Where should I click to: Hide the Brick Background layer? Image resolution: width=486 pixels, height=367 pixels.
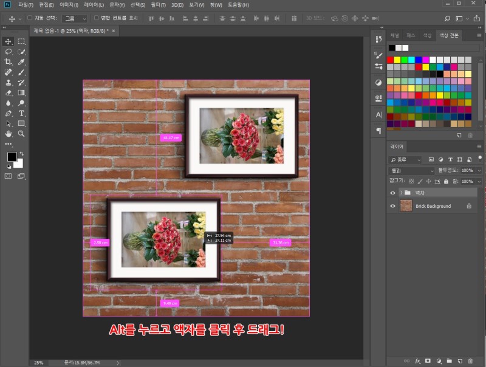tap(392, 206)
